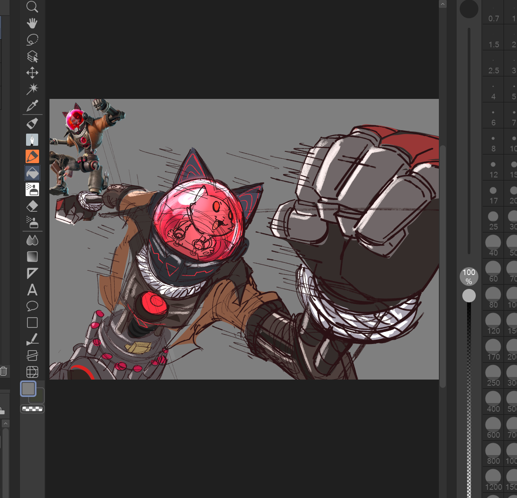
Task: Select the Blend tool
Action: (x=32, y=240)
